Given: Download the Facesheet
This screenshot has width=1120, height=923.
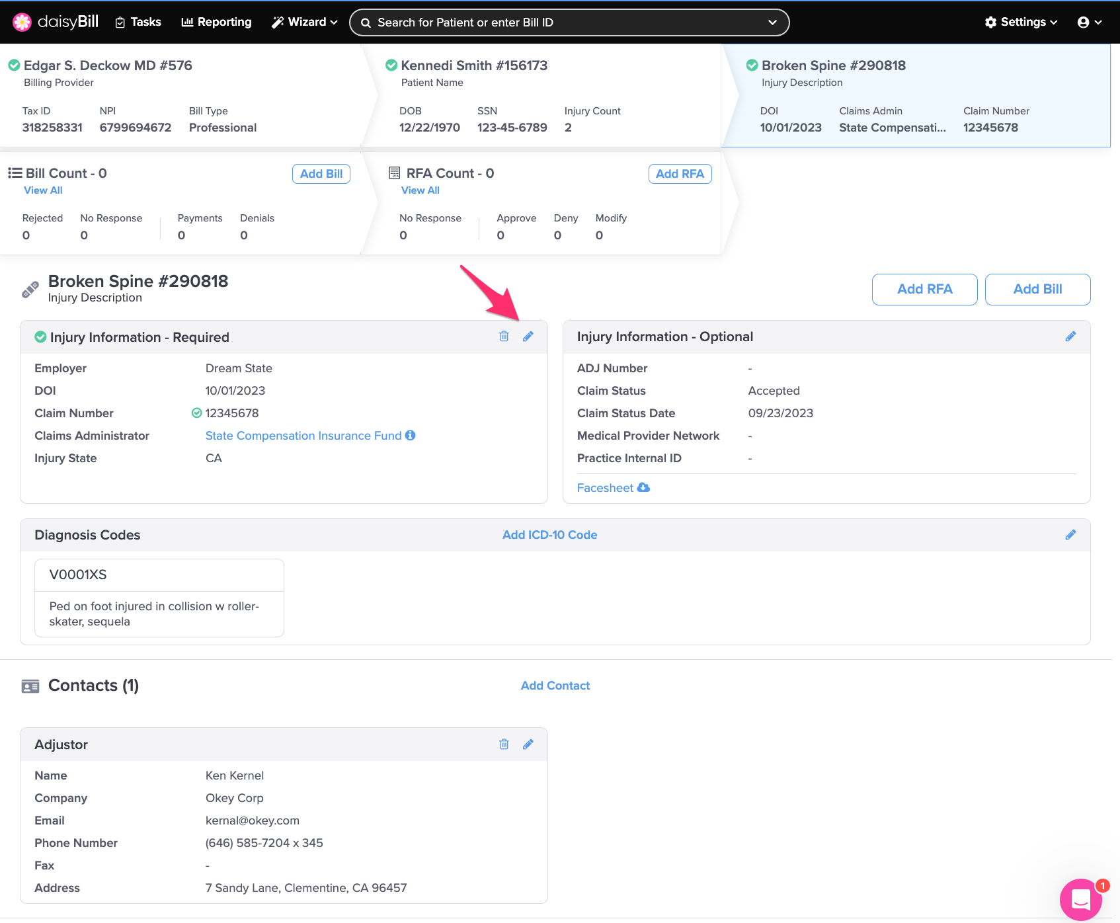Looking at the screenshot, I should (x=613, y=488).
